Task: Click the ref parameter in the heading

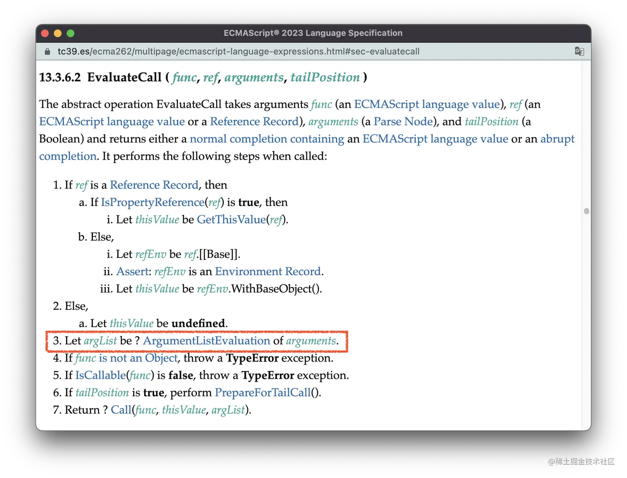Action: (x=210, y=78)
